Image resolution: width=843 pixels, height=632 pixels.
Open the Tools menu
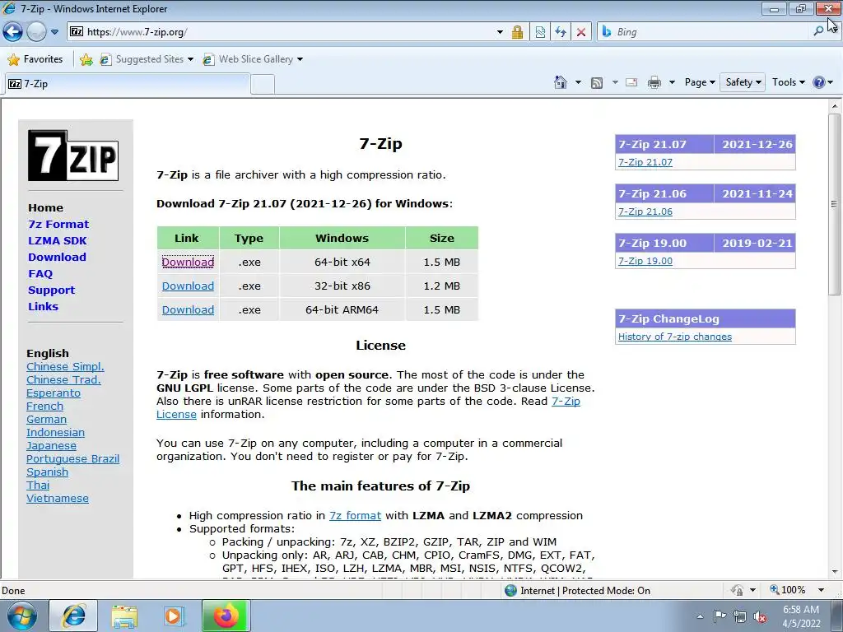click(788, 82)
